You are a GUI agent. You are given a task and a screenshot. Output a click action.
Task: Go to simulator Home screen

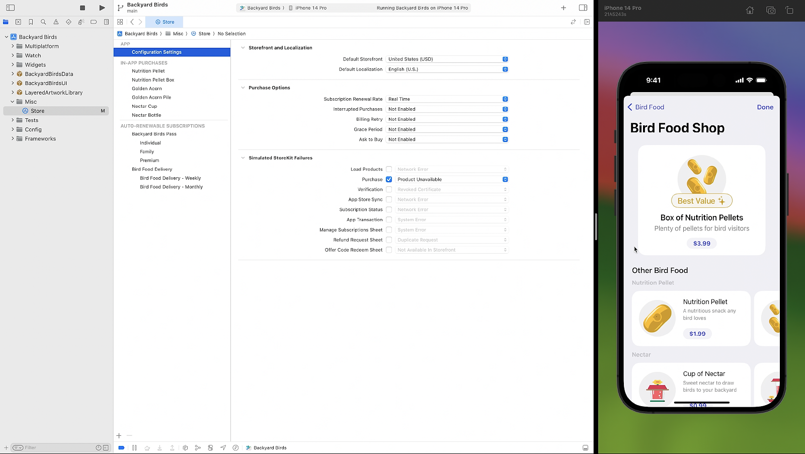[x=750, y=10]
